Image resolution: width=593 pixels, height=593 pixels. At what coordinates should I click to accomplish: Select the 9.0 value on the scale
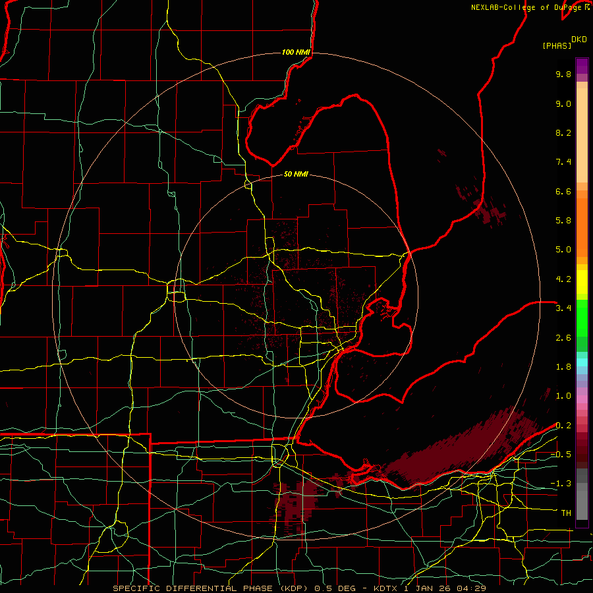tap(563, 103)
